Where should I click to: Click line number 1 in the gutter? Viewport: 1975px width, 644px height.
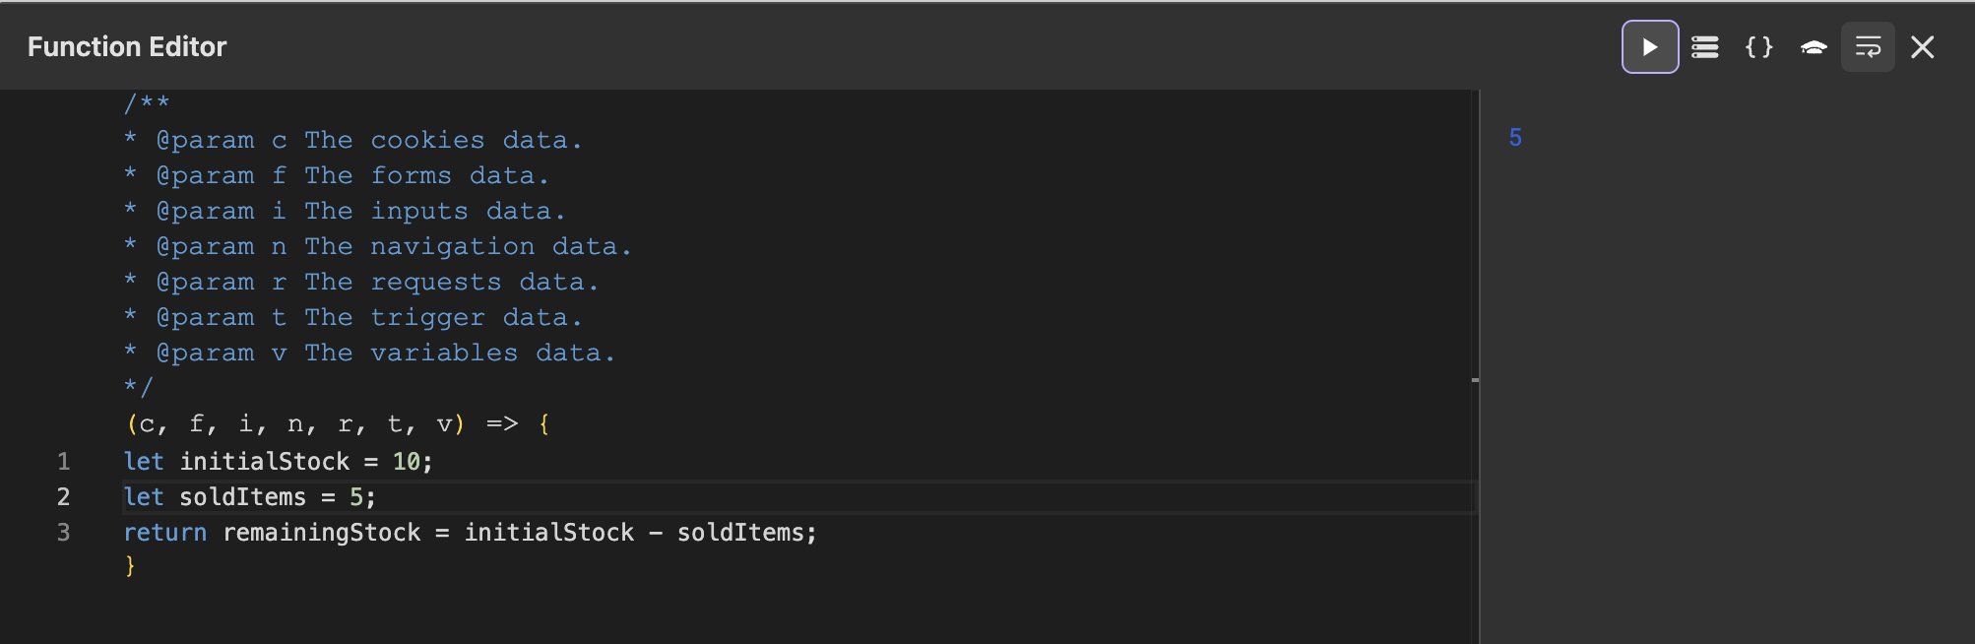pyautogui.click(x=64, y=462)
